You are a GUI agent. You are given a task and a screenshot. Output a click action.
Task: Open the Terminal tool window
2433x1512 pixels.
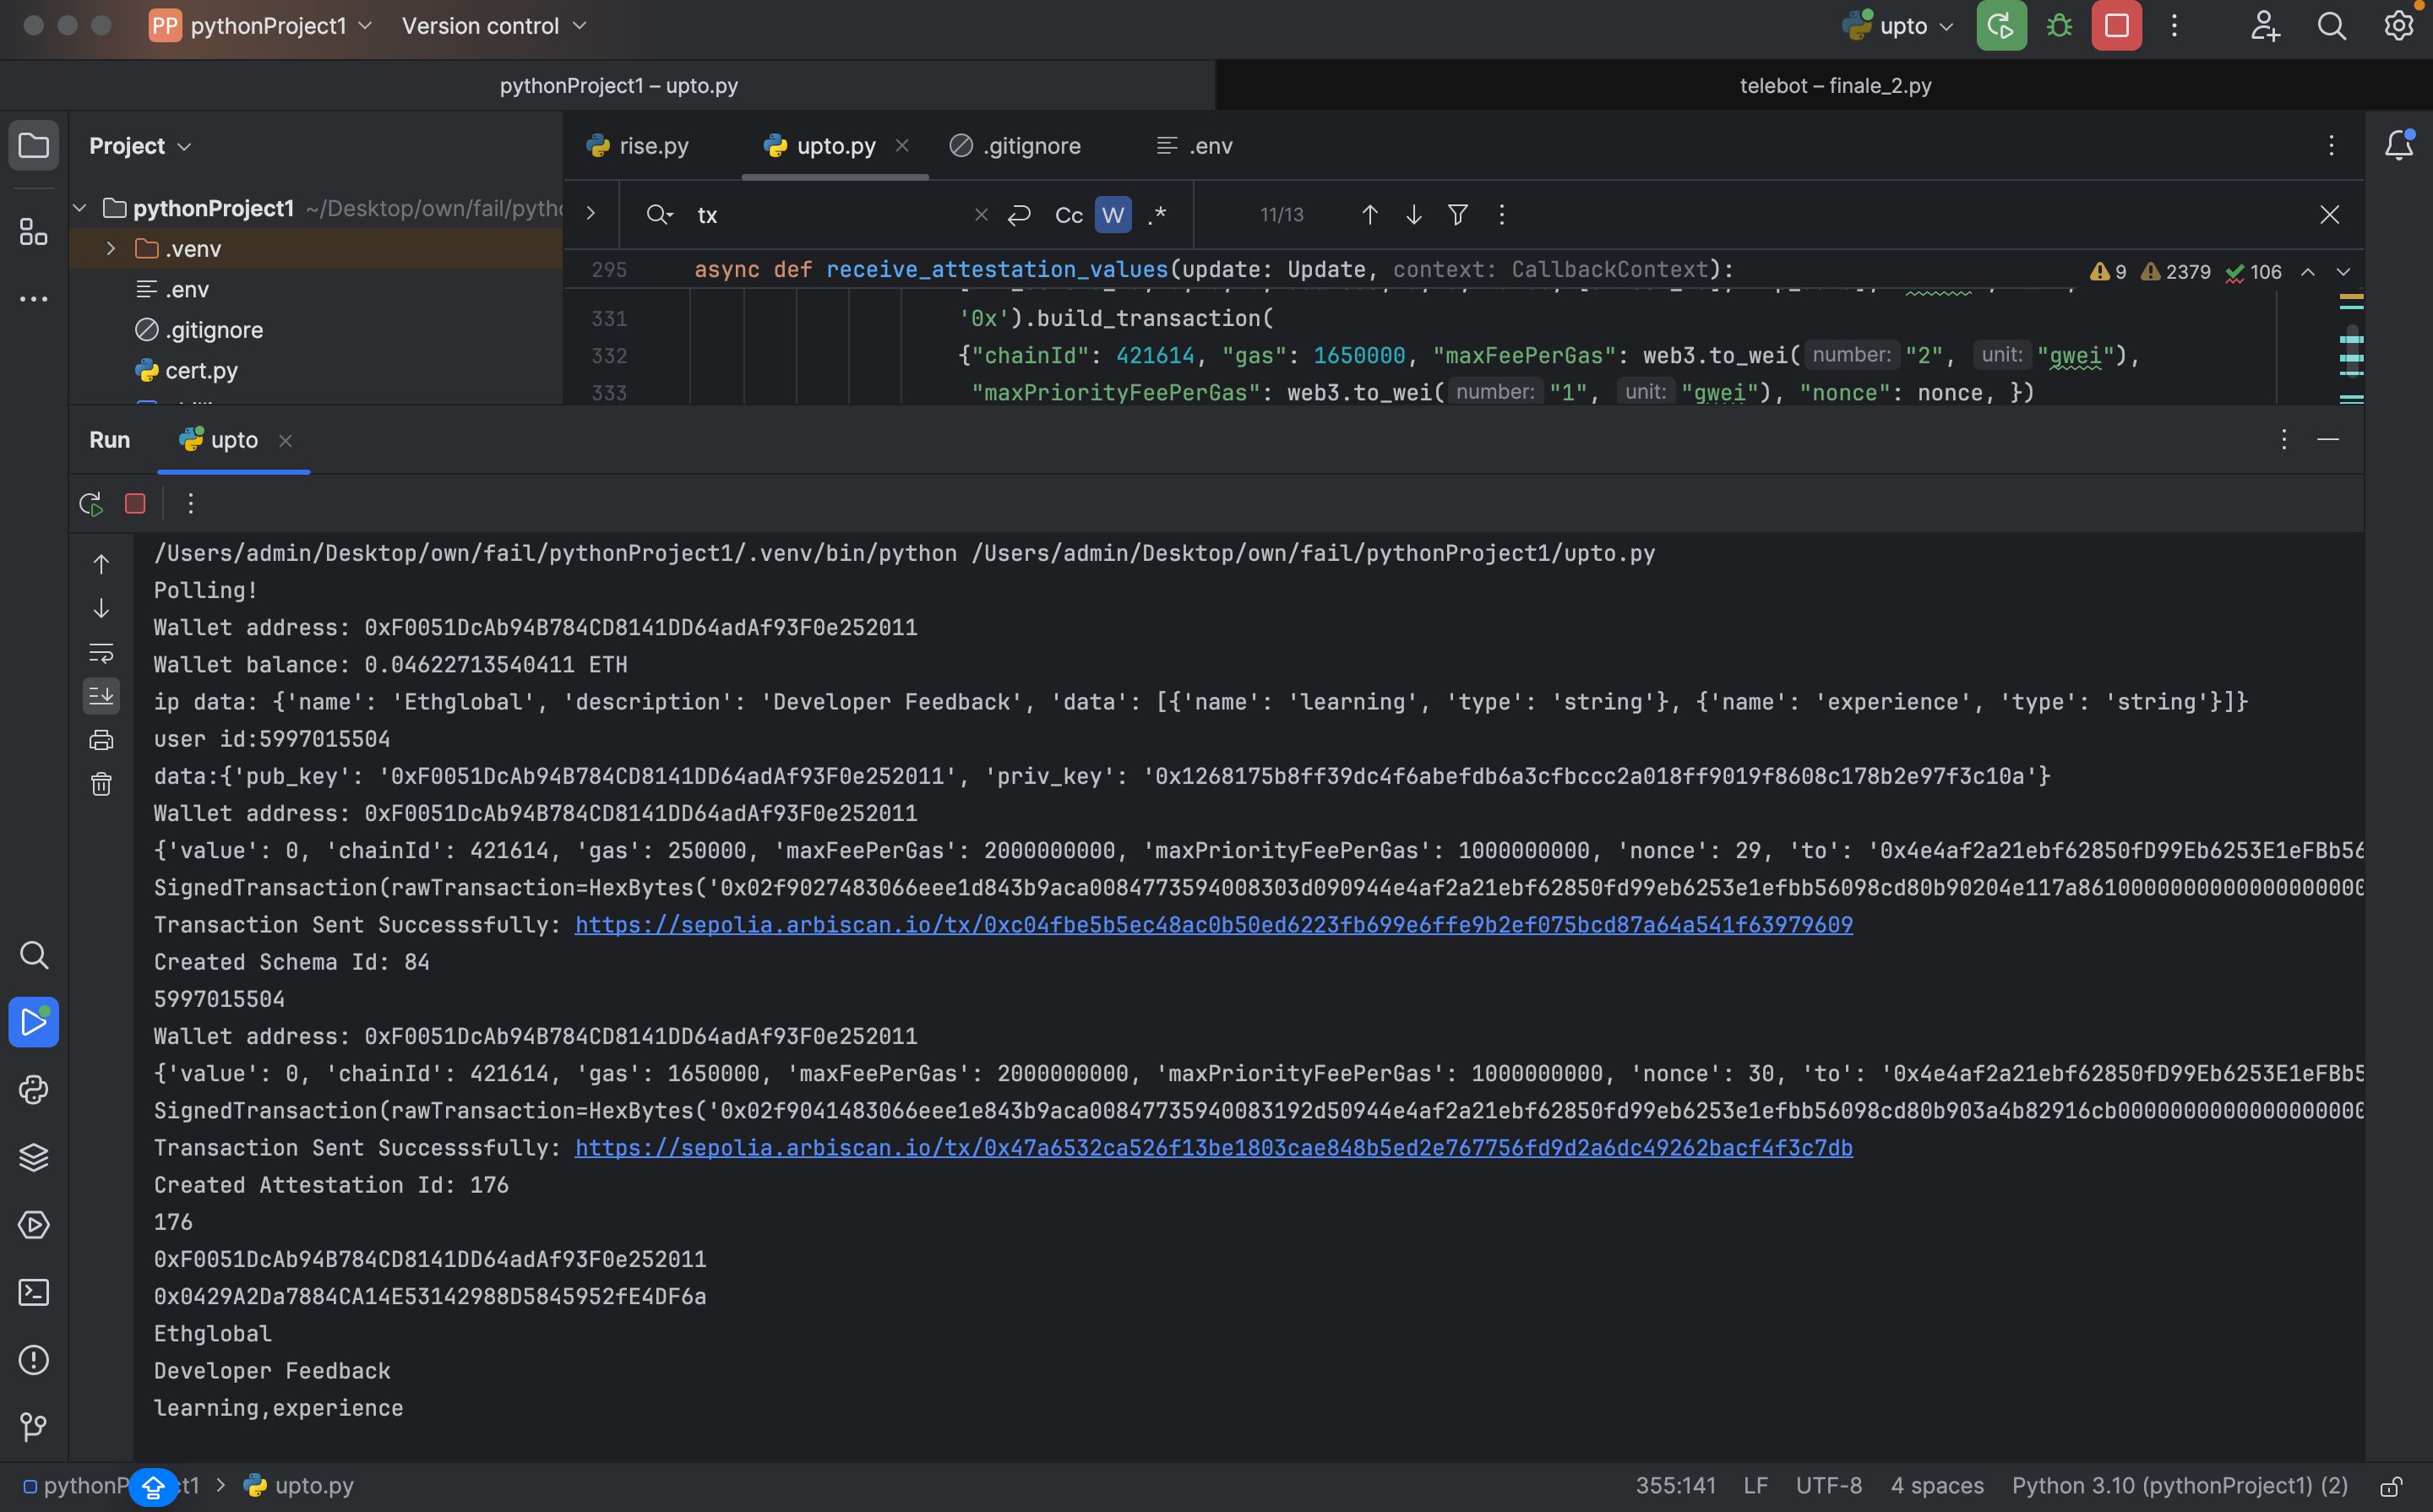click(34, 1292)
